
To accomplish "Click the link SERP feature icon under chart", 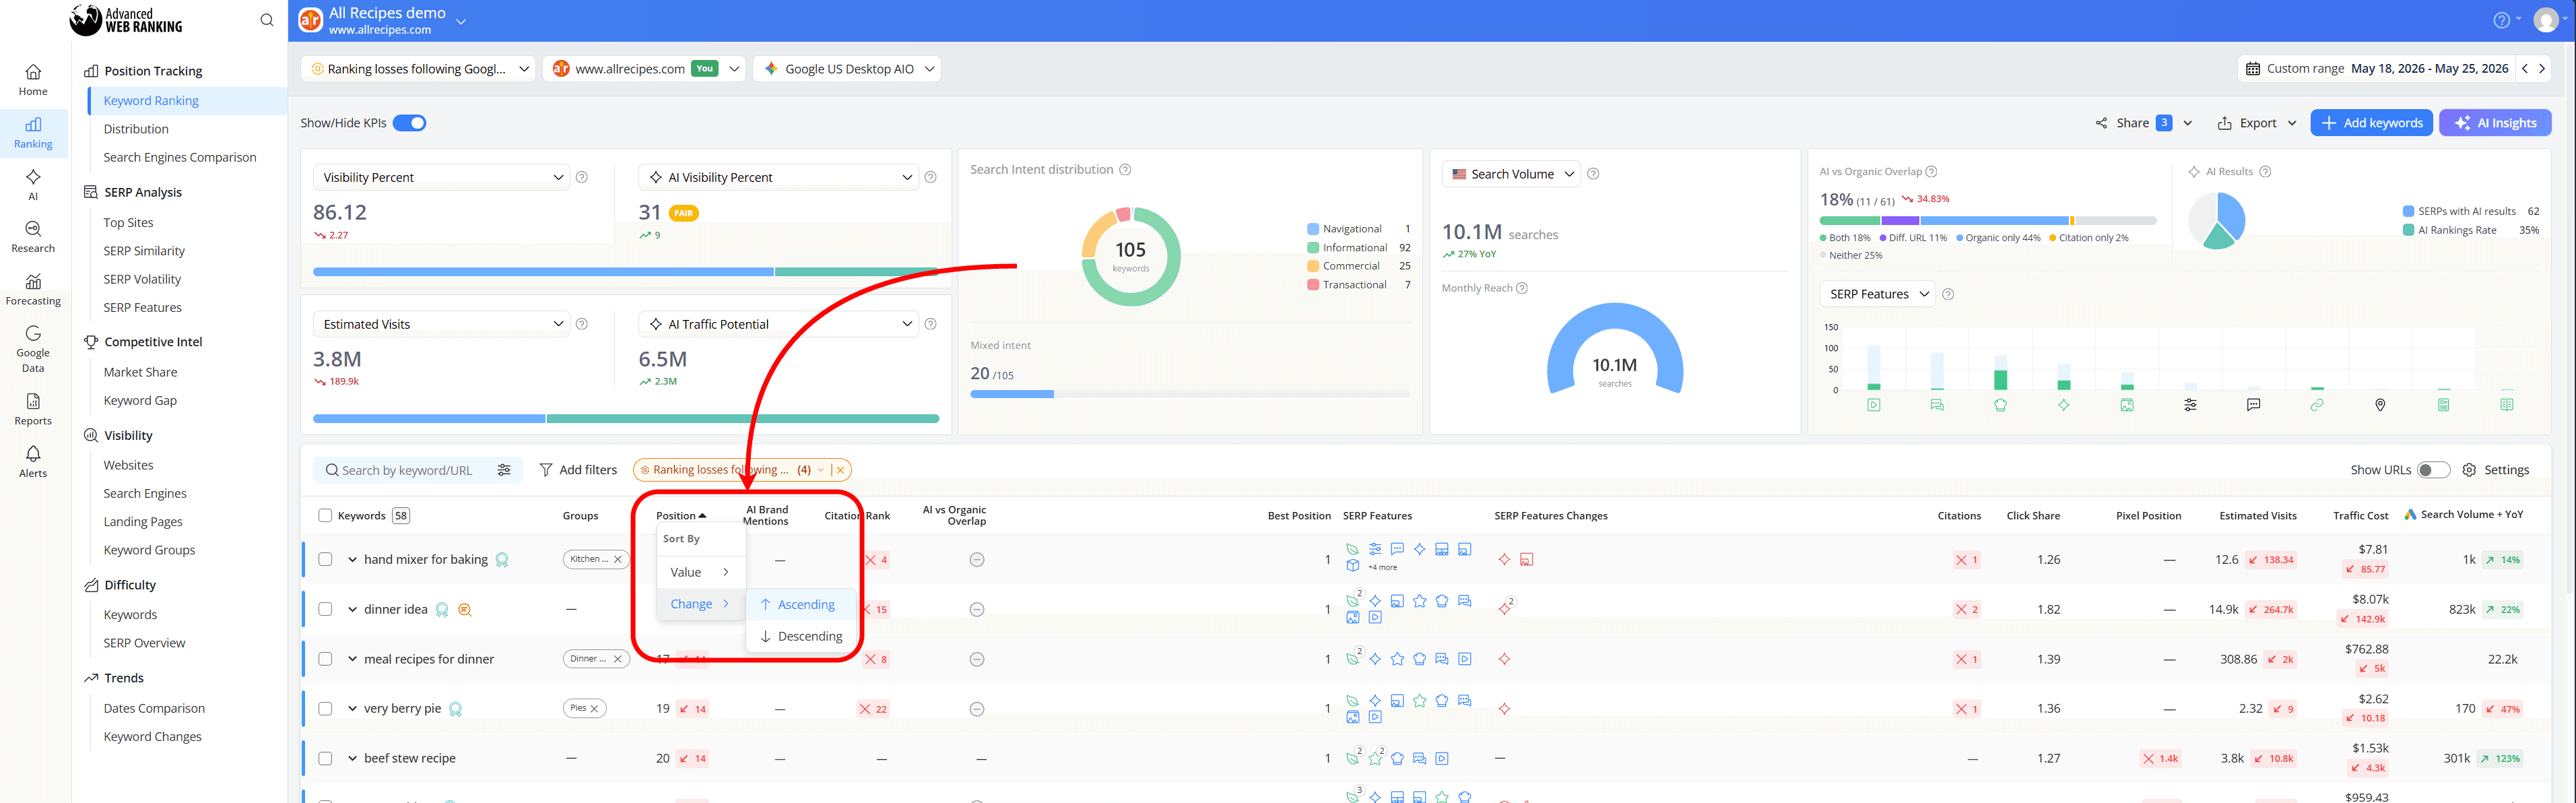I will [x=2317, y=405].
